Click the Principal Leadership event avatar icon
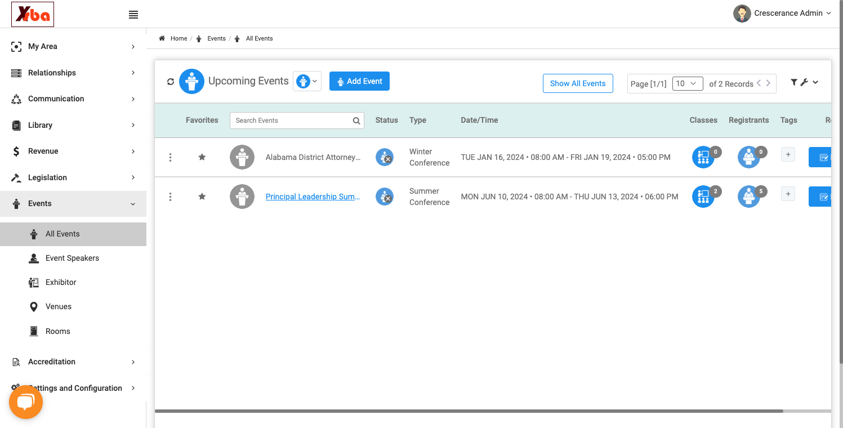Screen dimensions: 843x428 tap(242, 197)
